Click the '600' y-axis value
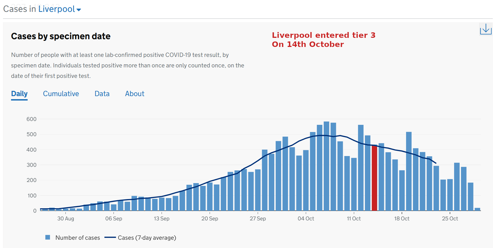495x248 pixels. [x=31, y=119]
